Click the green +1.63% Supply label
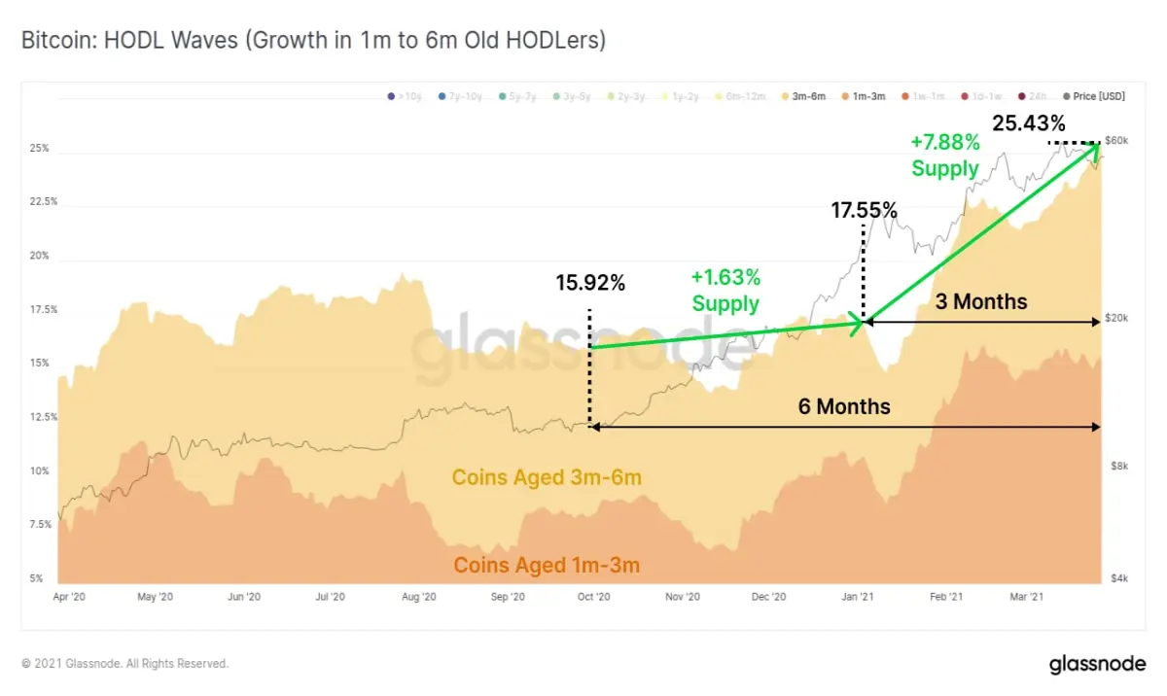 725,291
